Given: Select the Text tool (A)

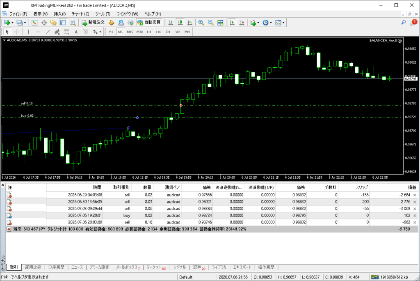Looking at the screenshot, I should pos(76,32).
